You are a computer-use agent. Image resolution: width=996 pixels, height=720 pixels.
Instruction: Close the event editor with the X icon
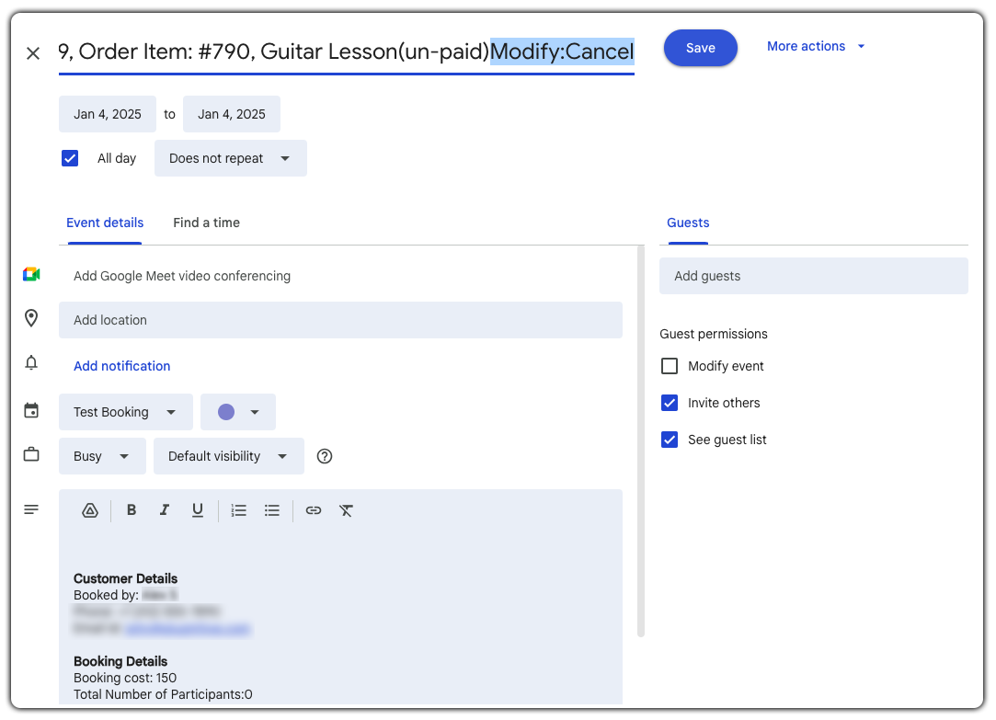(33, 52)
